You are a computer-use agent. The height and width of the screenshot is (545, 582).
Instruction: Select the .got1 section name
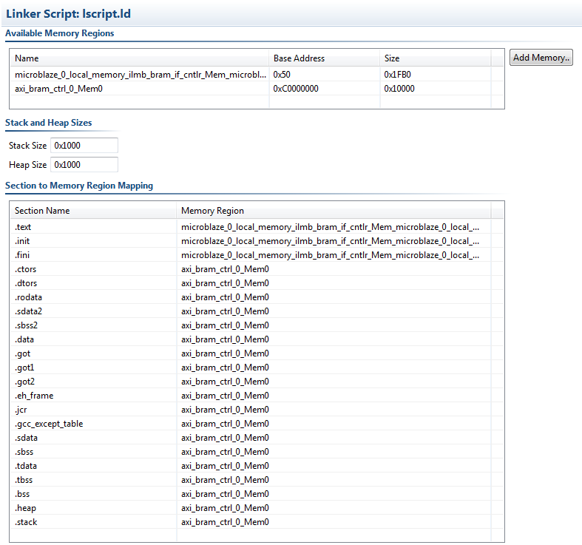tap(24, 368)
